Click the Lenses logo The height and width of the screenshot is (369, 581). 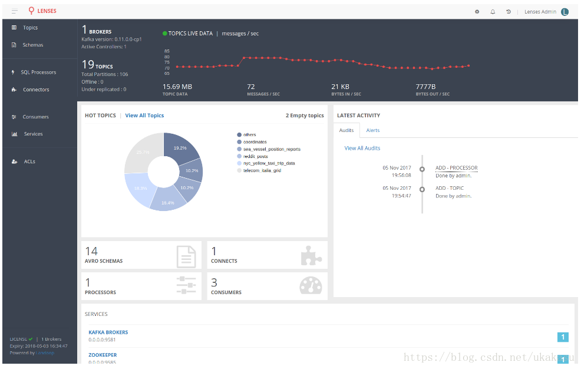click(x=42, y=11)
